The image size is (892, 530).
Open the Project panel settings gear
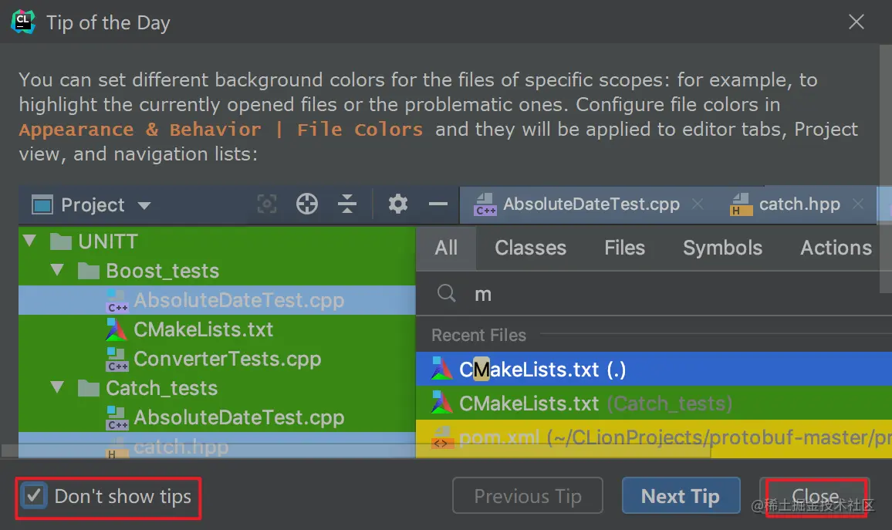(397, 204)
